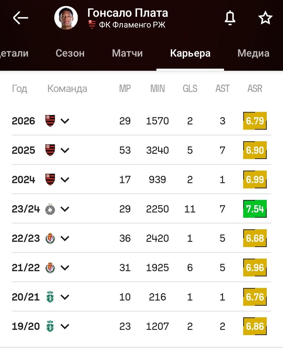Tap the green 7.54 rating badge
This screenshot has height=349, width=283.
tap(255, 209)
